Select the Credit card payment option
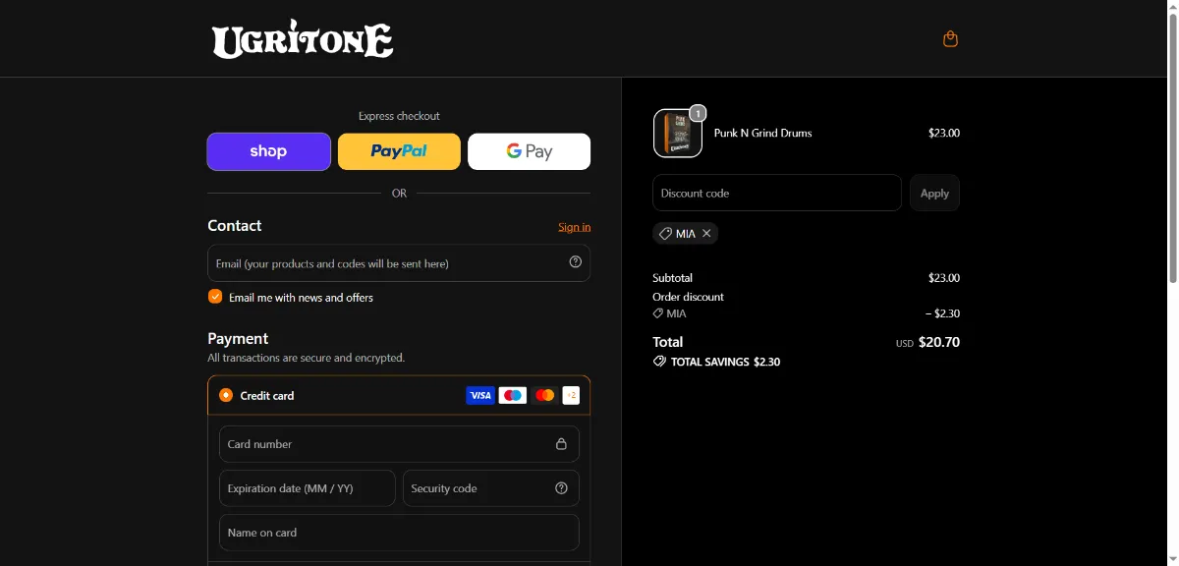1179x566 pixels. pos(226,396)
